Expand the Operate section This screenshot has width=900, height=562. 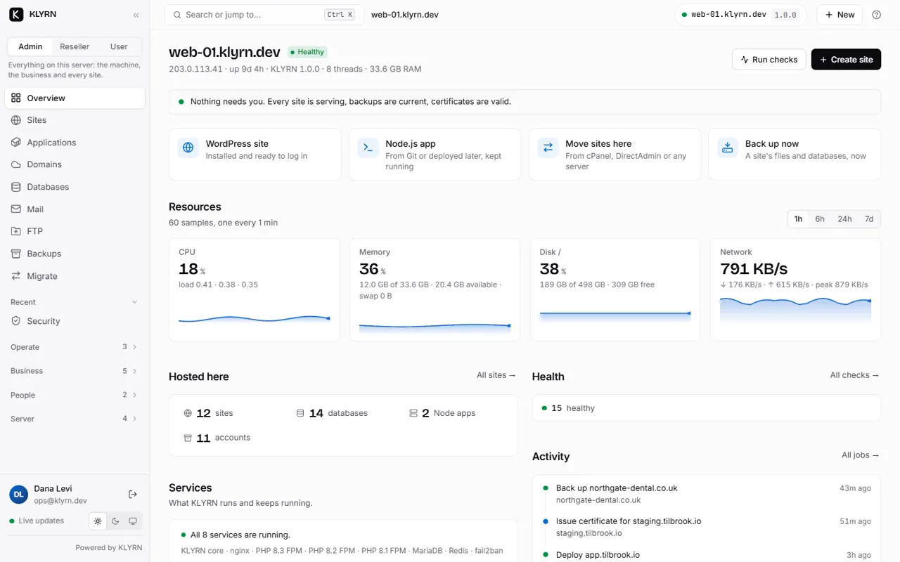point(75,347)
